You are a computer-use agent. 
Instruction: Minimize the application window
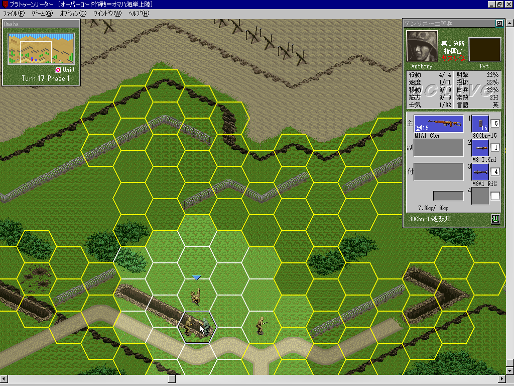pos(491,4)
